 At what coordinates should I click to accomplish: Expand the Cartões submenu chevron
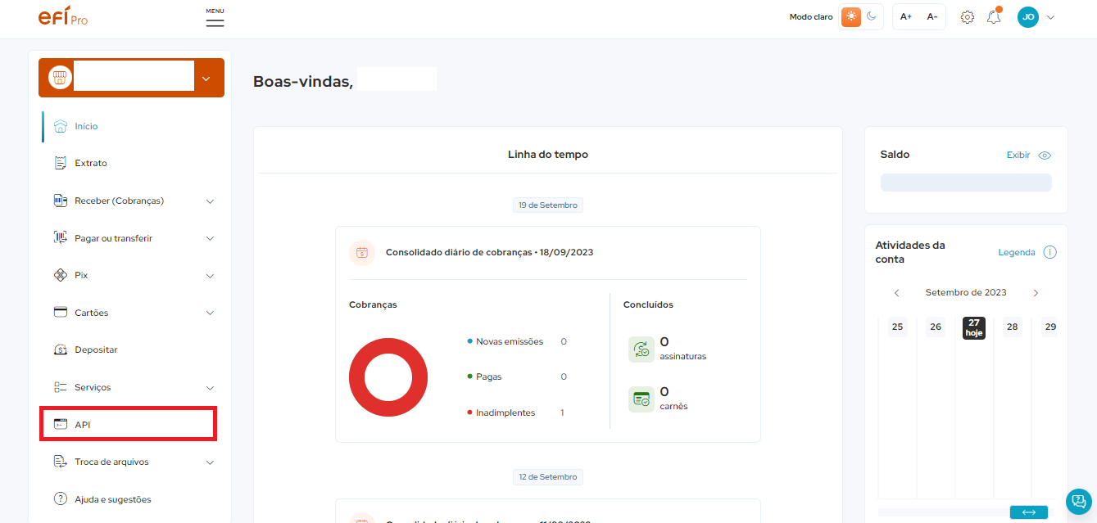(x=210, y=313)
